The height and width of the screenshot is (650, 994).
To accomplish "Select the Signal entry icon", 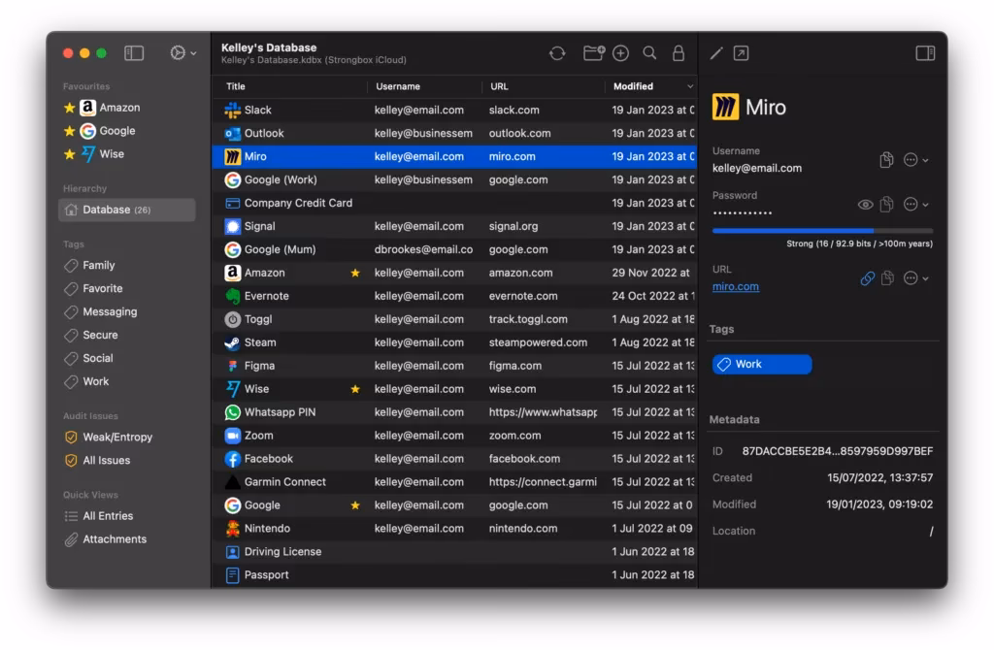I will coord(233,227).
